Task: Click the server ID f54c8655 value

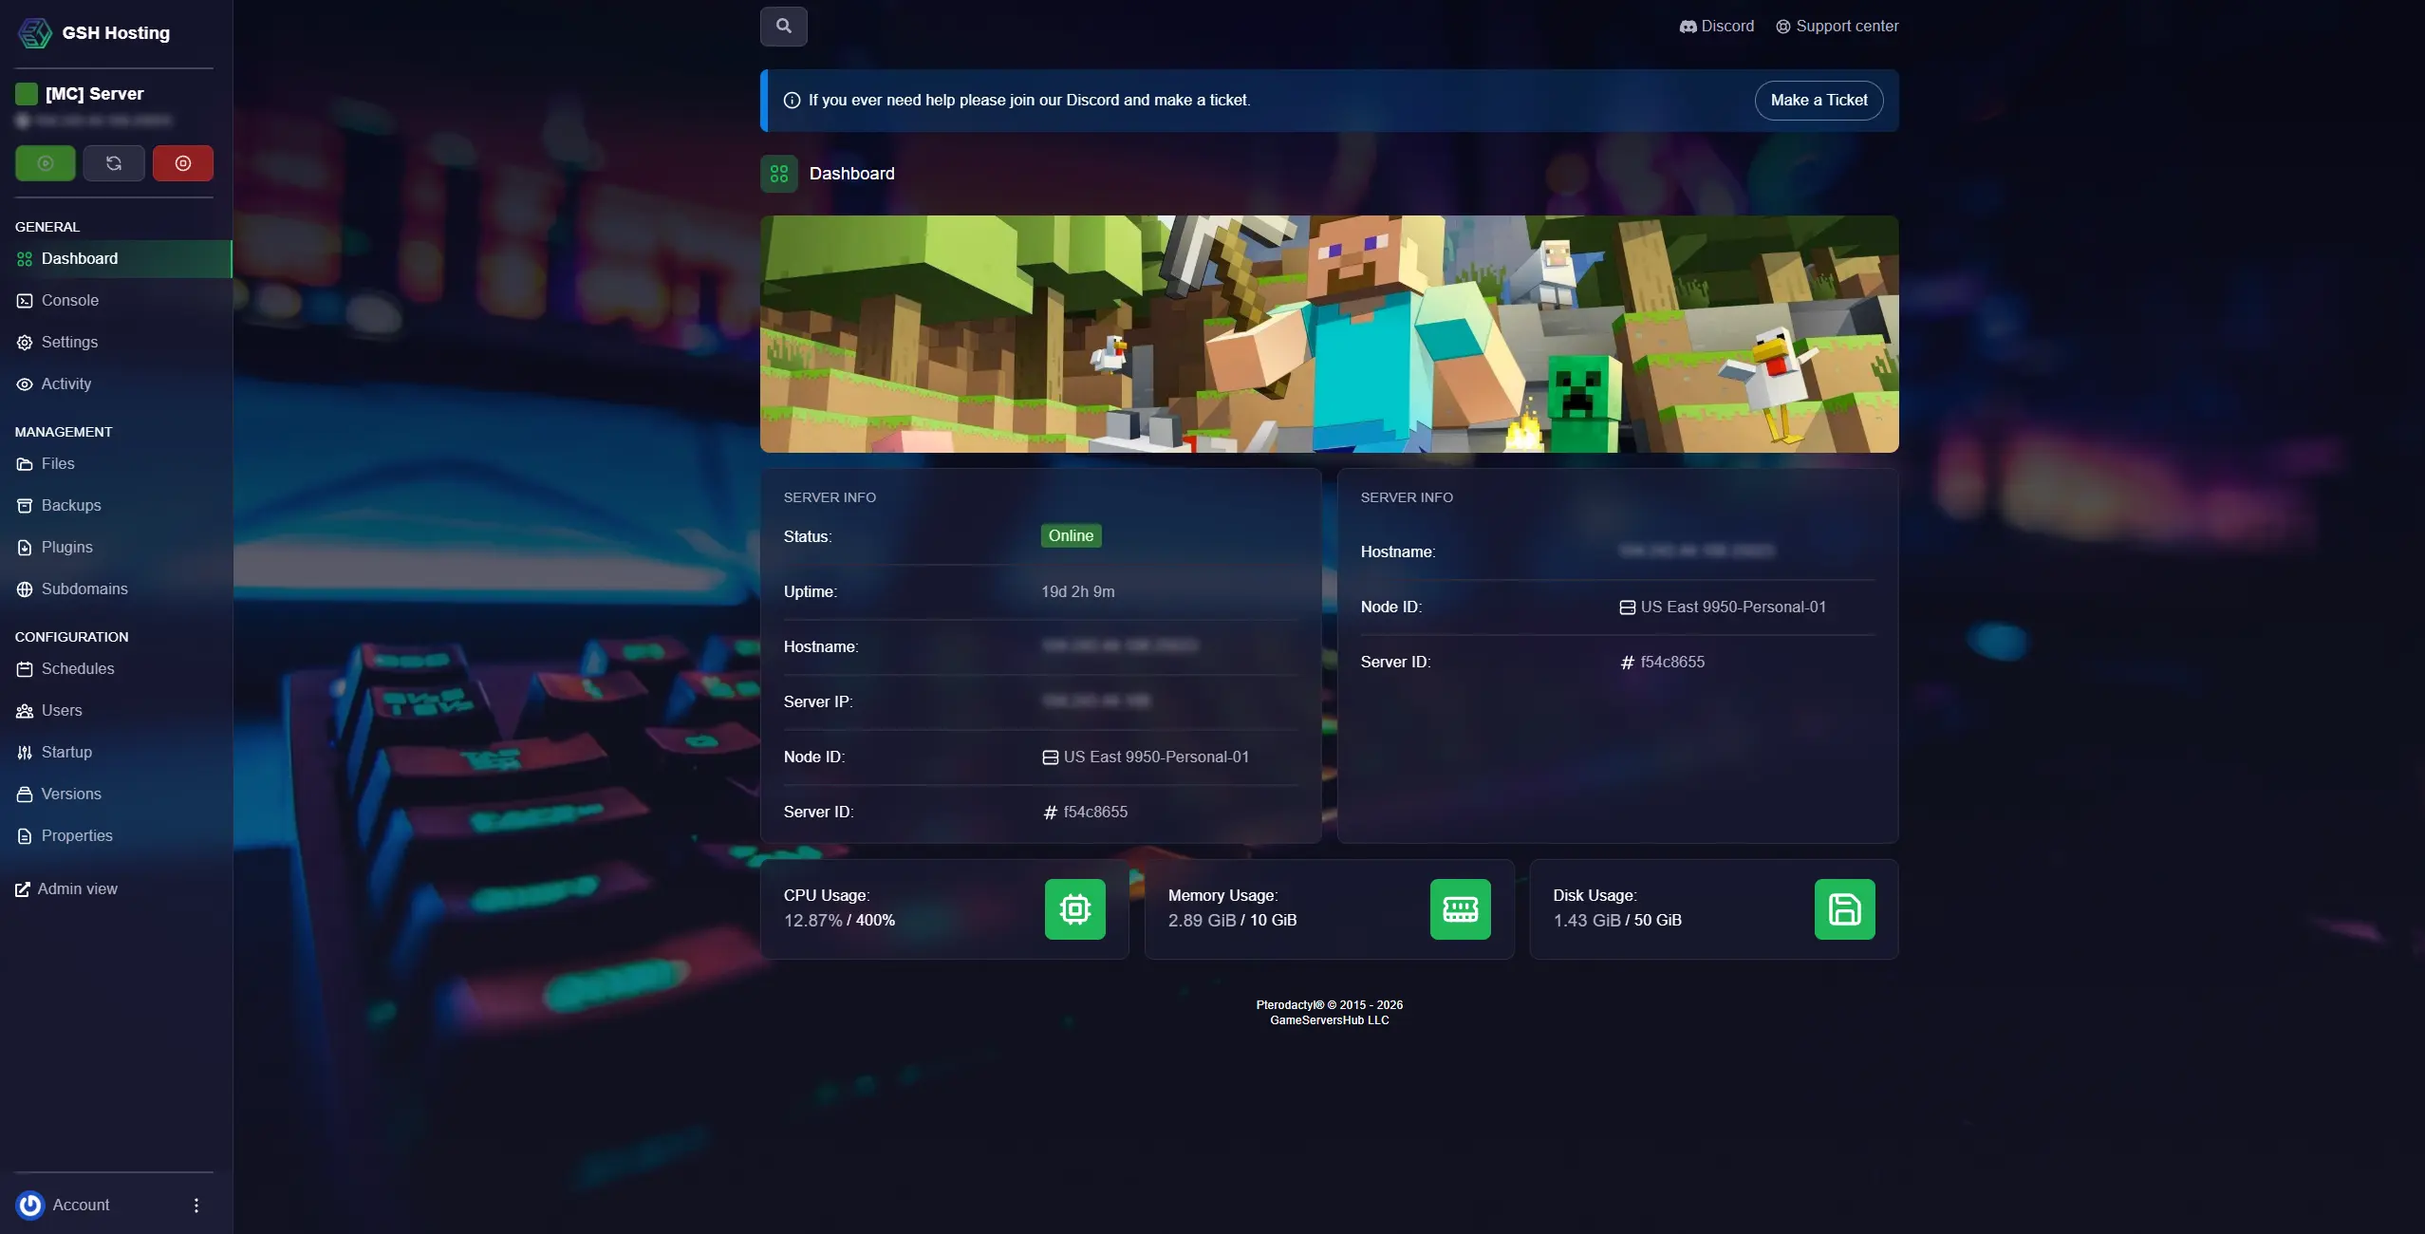Action: pyautogui.click(x=1094, y=812)
